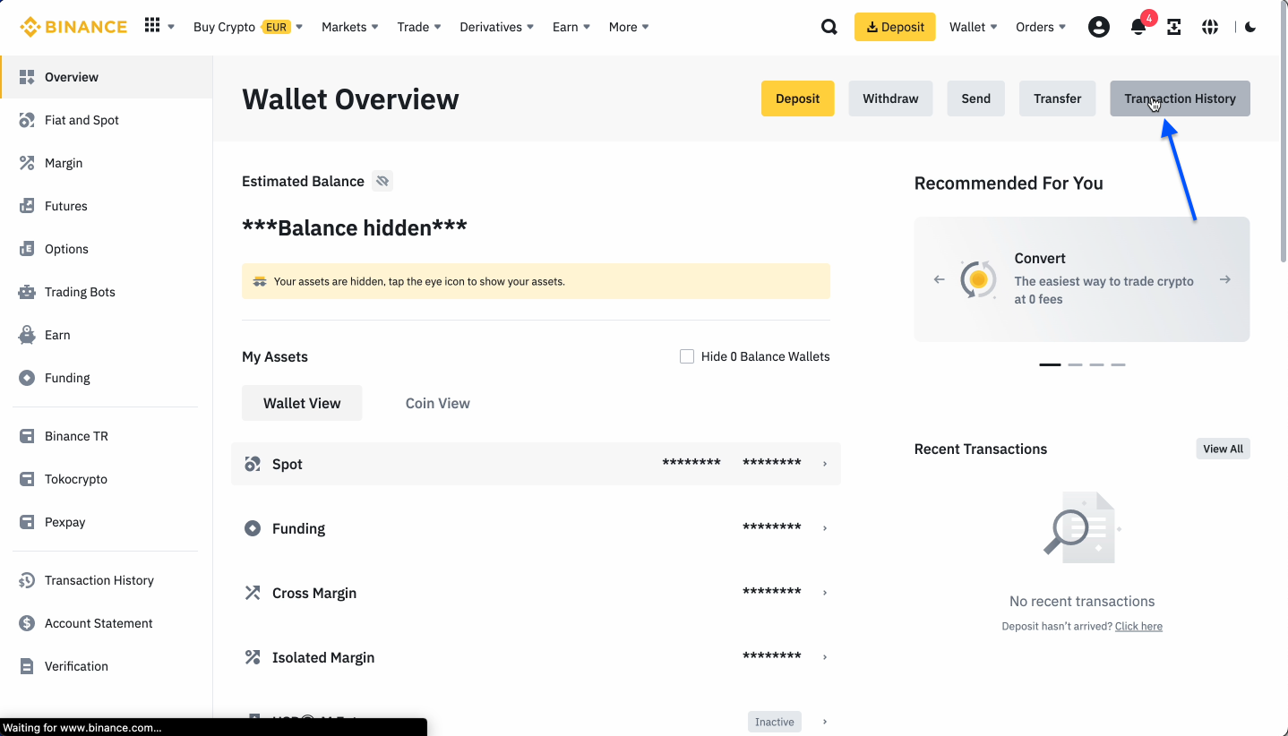Open the notifications bell
This screenshot has height=736, width=1288.
tap(1138, 27)
